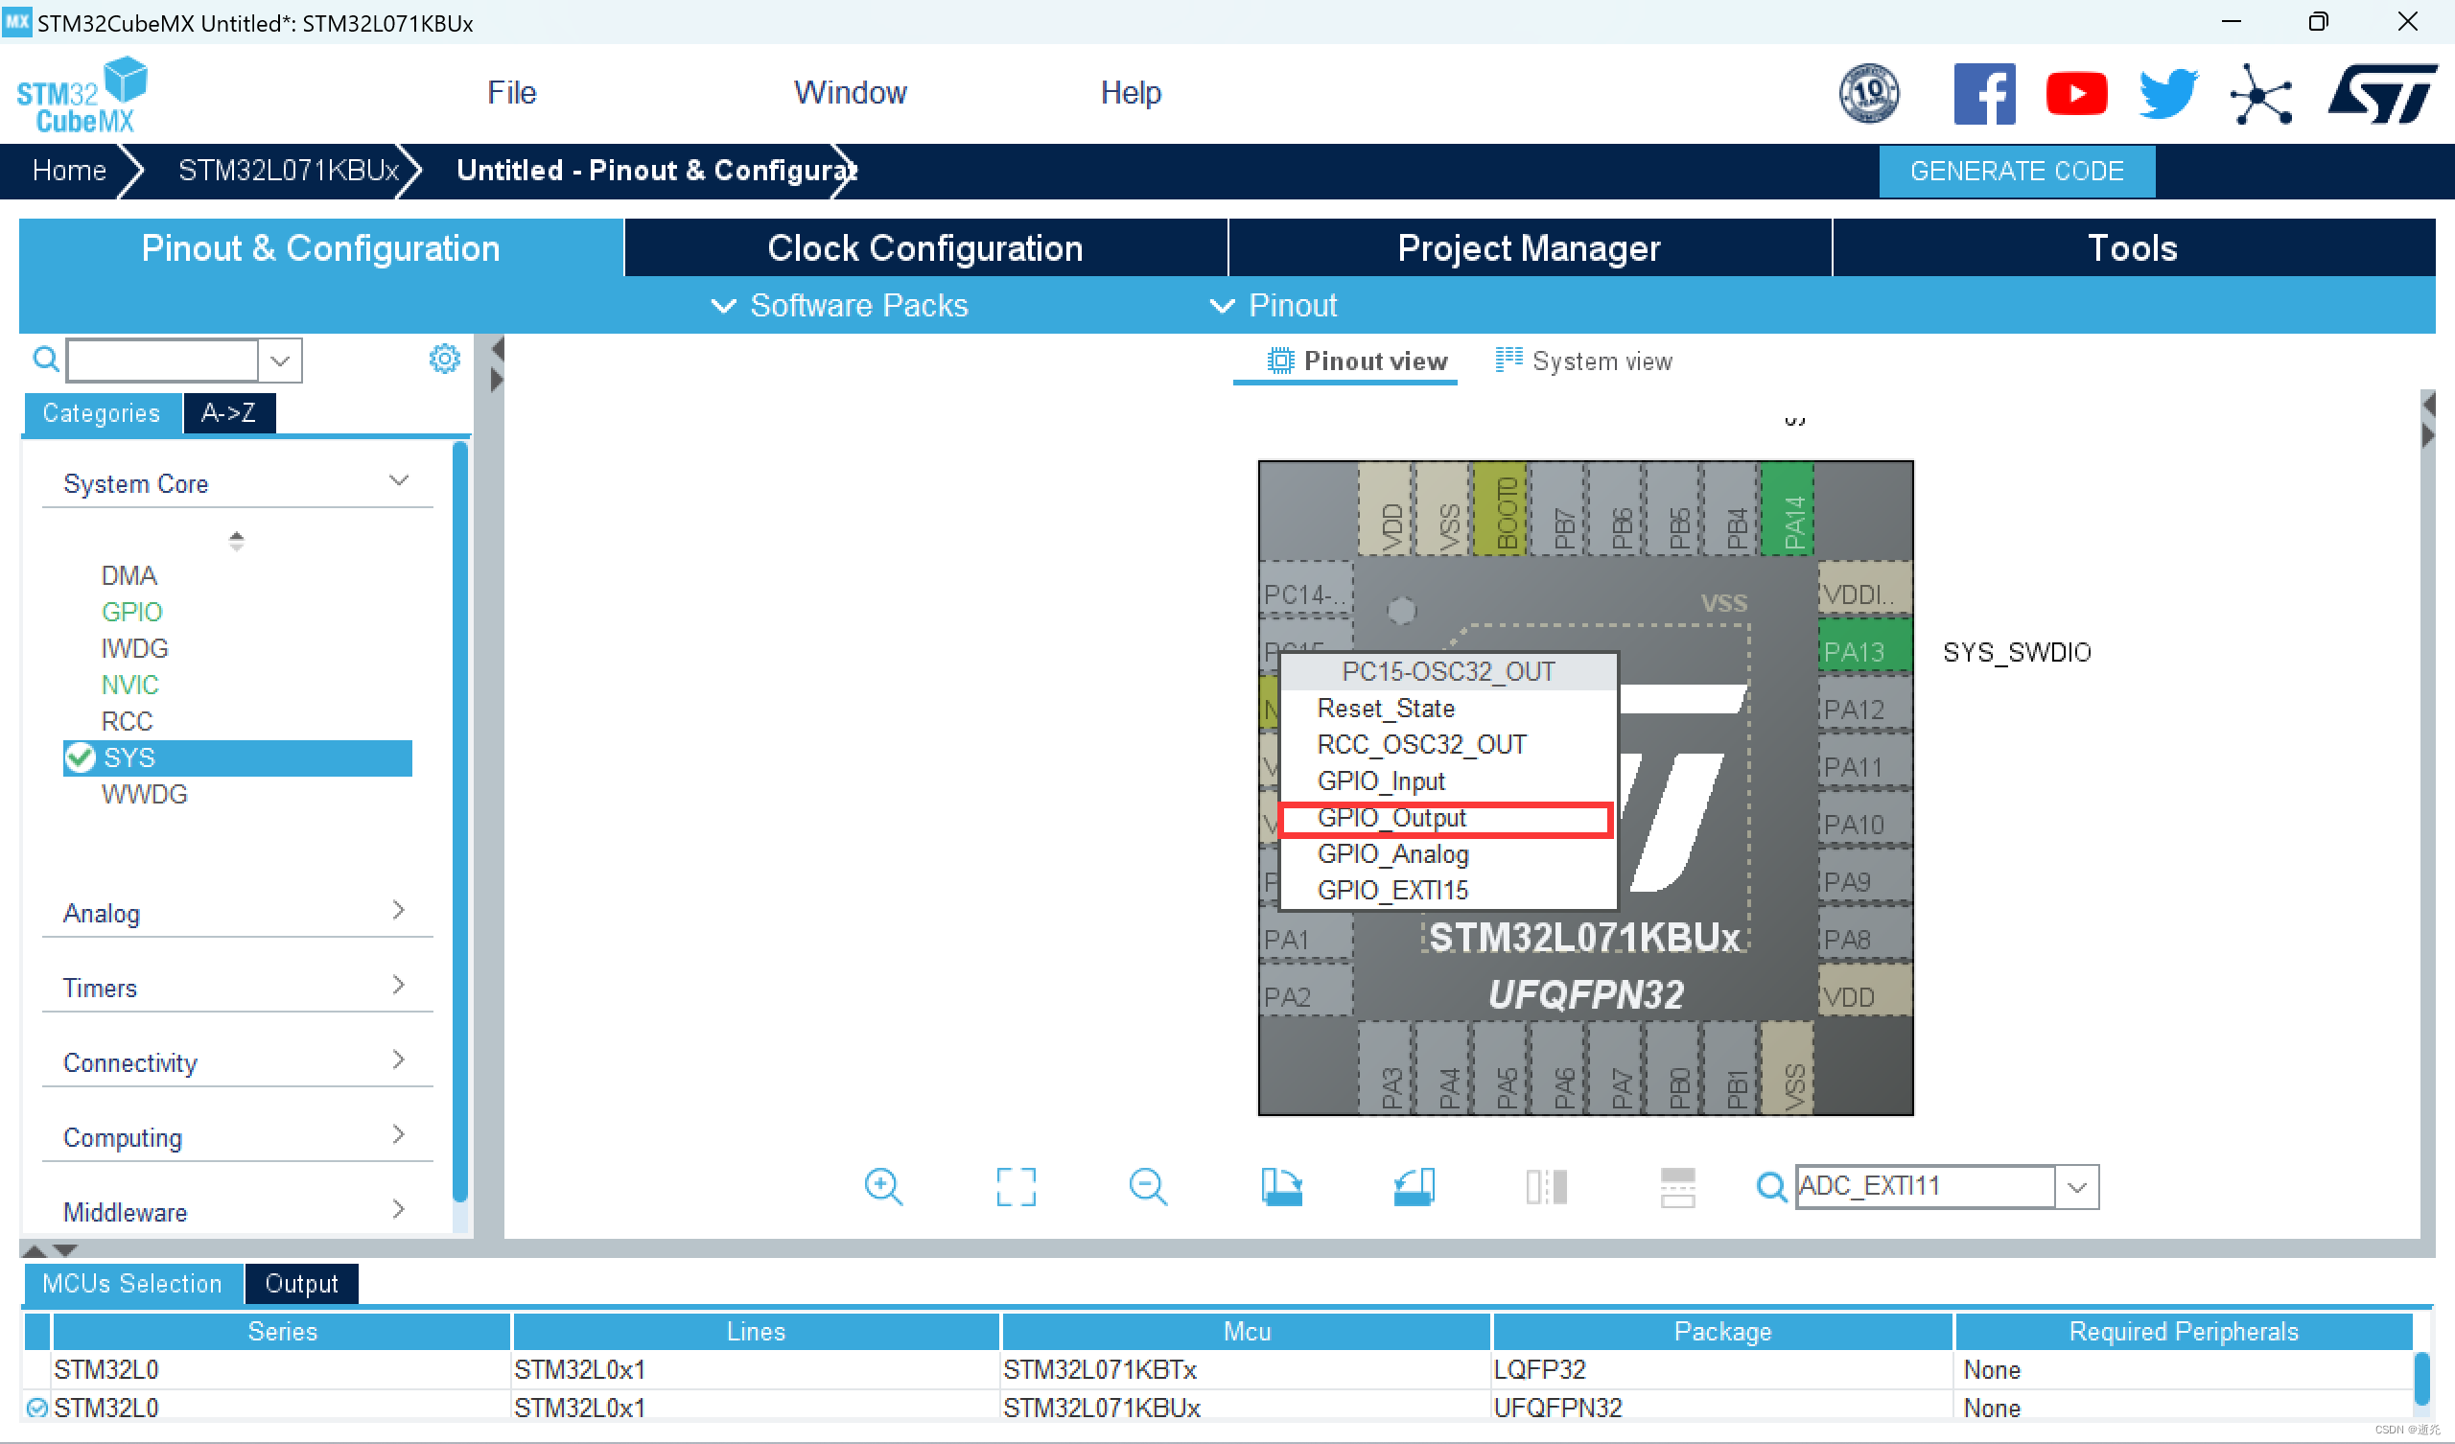Open the Twitter bird icon

tap(2167, 95)
